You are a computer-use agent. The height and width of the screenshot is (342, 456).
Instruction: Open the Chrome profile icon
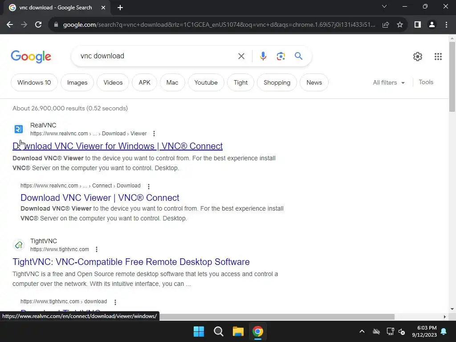click(432, 25)
